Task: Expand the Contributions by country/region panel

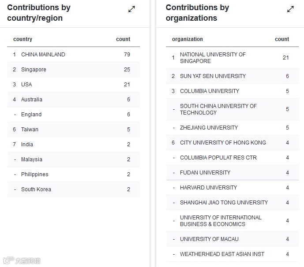Action: click(x=131, y=9)
